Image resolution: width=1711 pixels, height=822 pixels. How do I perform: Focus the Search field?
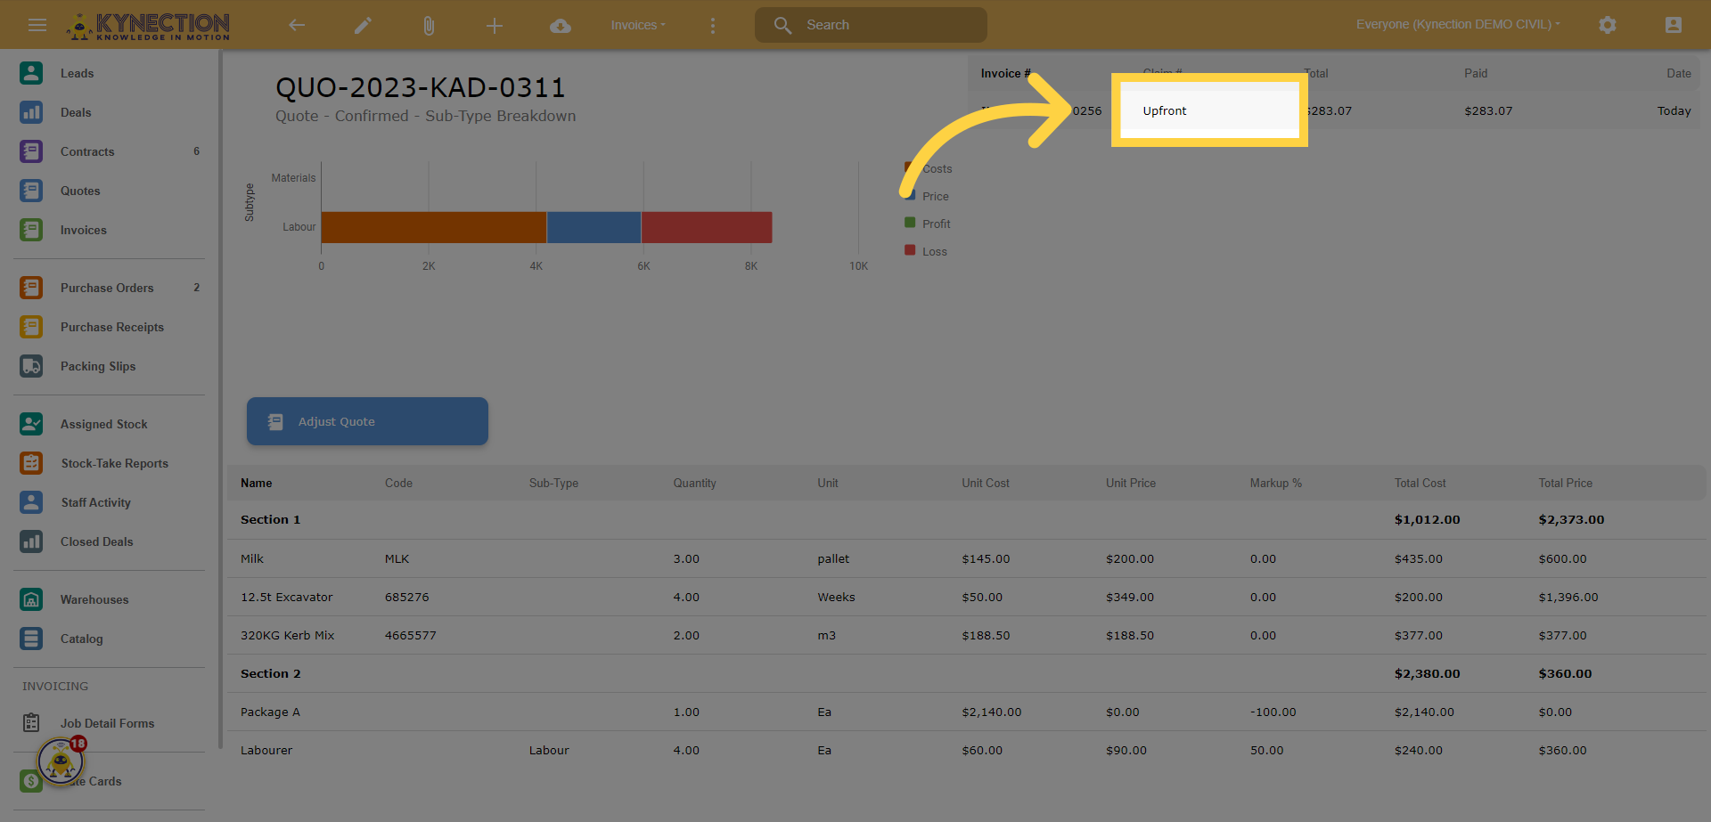871,25
